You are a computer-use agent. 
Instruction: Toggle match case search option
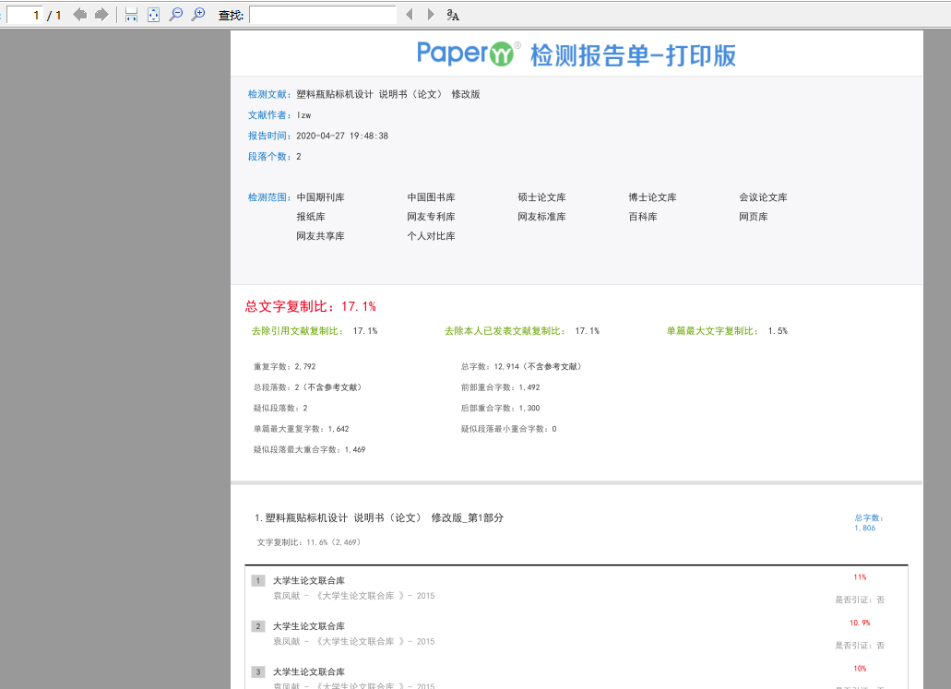click(453, 15)
